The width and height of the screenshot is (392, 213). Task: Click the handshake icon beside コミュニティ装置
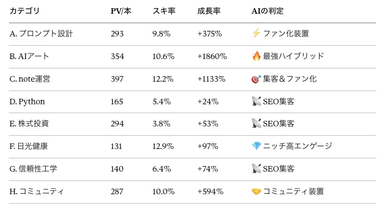pyautogui.click(x=256, y=191)
